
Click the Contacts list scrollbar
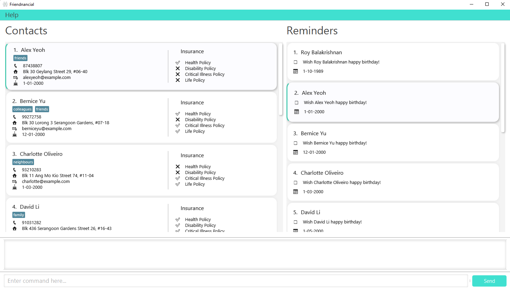click(281, 79)
